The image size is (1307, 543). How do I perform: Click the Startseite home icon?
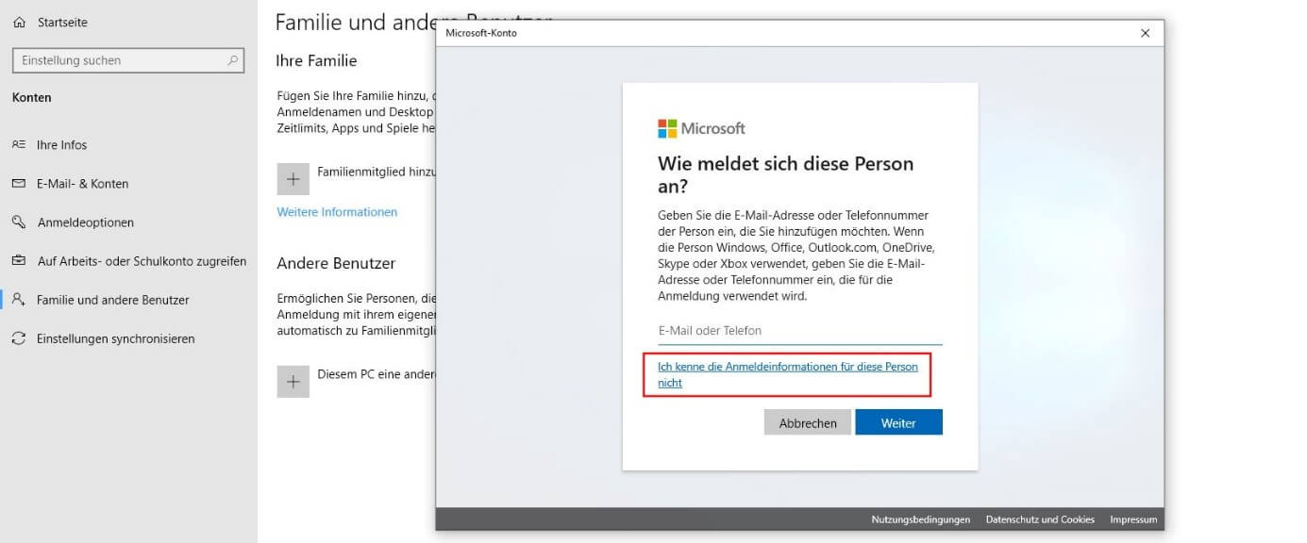tap(19, 23)
